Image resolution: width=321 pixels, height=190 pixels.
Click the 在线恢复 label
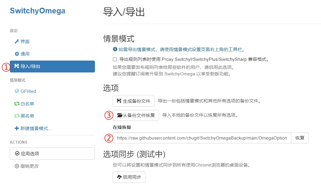[x=122, y=127]
